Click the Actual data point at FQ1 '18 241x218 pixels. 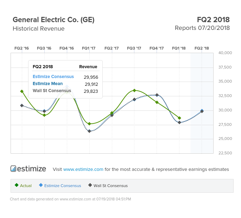coord(179,118)
